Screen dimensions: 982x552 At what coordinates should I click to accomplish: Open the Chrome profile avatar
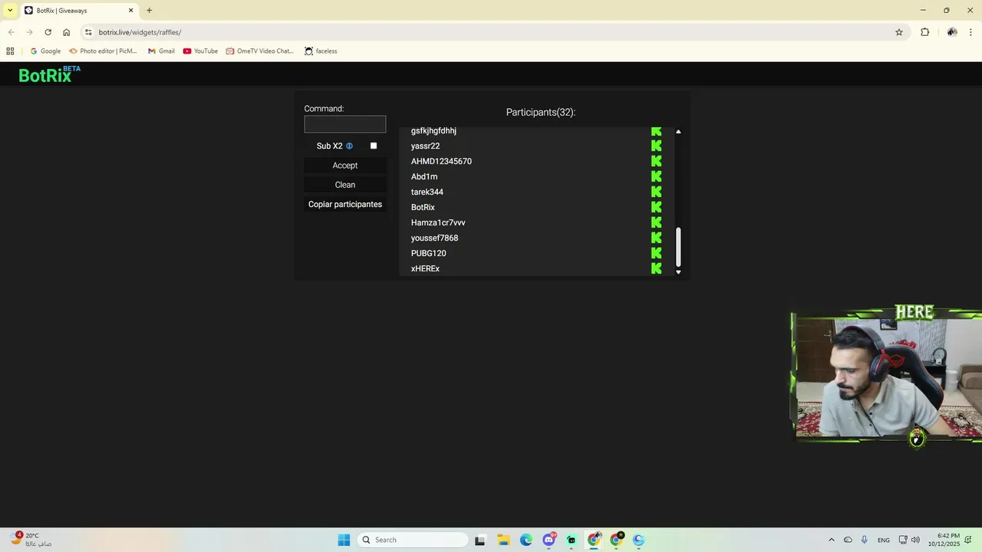[x=951, y=32]
